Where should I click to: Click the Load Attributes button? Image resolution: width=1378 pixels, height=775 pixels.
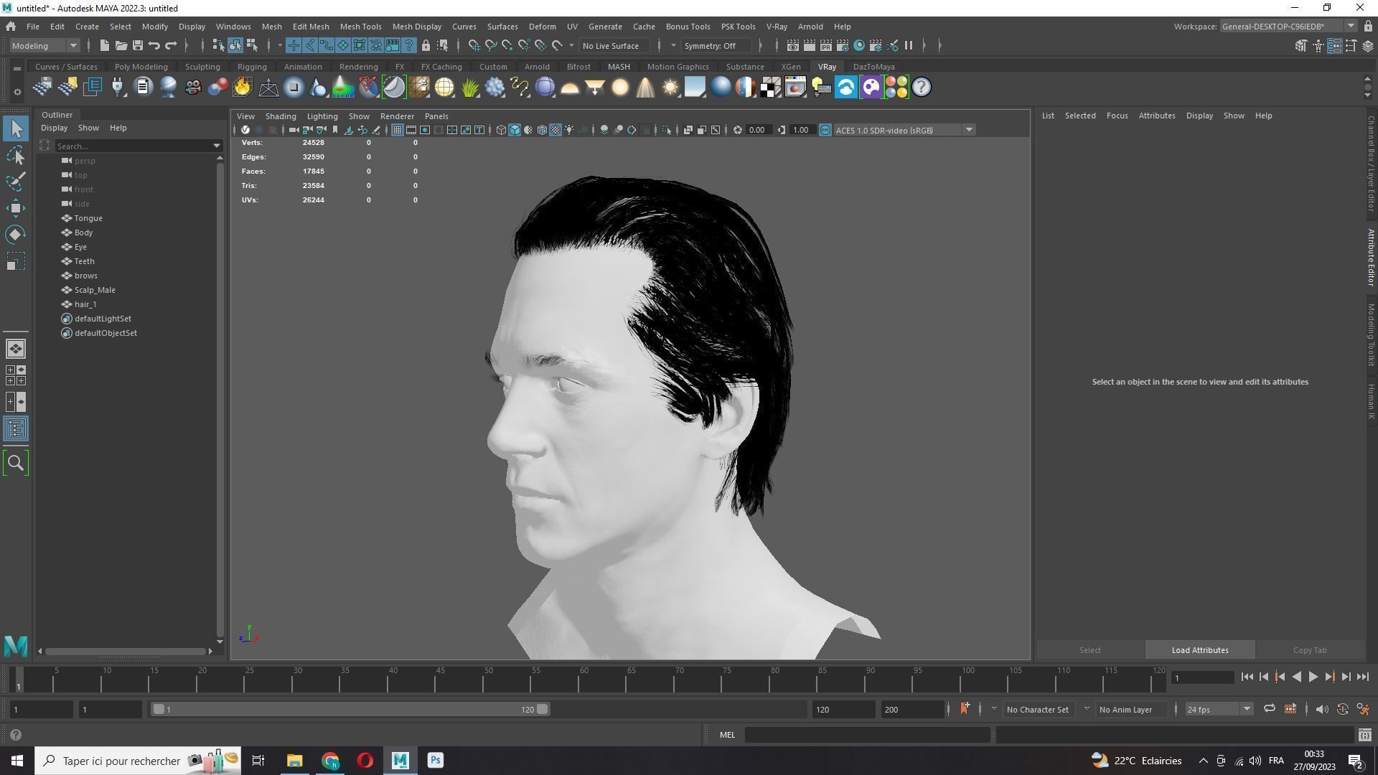tap(1200, 650)
